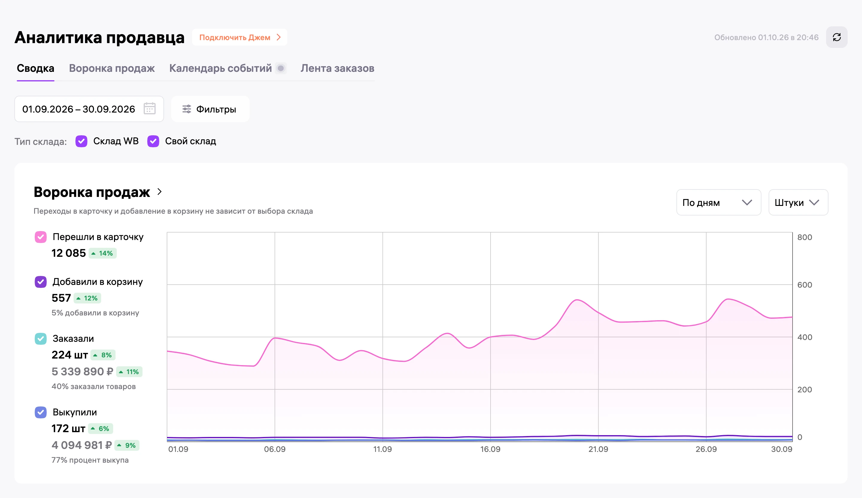This screenshot has height=498, width=862.
Task: Click the 21.09 date label on chart axis
Action: coord(598,449)
